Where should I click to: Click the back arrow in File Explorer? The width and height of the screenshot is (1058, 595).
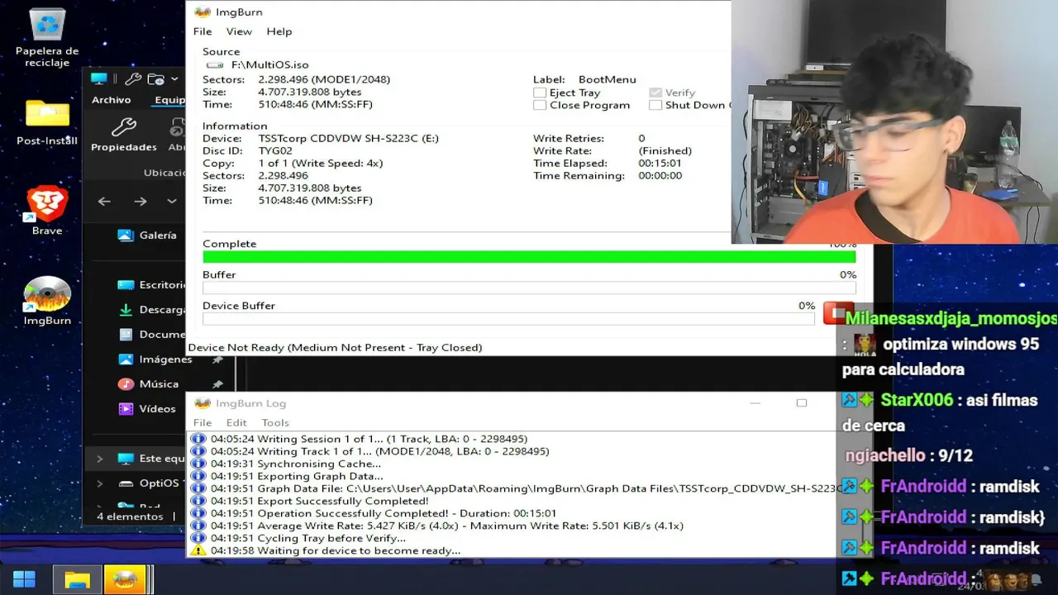104,201
